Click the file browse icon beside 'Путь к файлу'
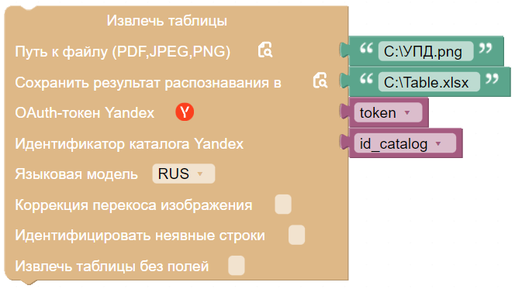Image resolution: width=515 pixels, height=289 pixels. (264, 50)
